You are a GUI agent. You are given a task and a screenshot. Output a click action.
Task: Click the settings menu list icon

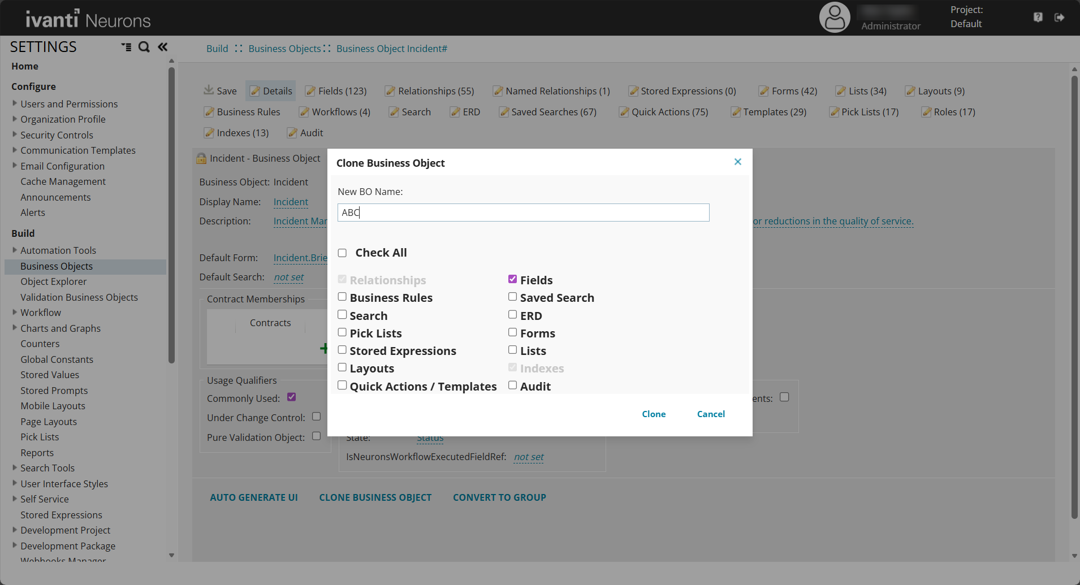126,47
